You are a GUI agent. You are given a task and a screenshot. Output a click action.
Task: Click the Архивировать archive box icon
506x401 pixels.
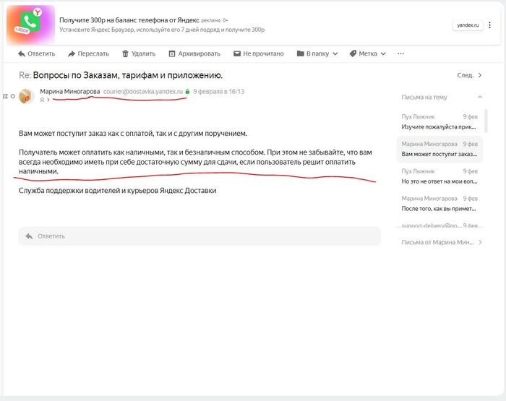click(x=172, y=53)
